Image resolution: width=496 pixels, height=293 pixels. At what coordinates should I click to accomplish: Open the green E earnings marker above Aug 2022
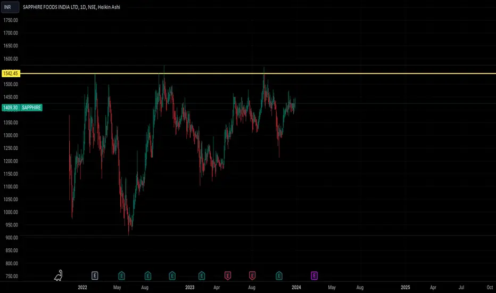[x=148, y=275]
